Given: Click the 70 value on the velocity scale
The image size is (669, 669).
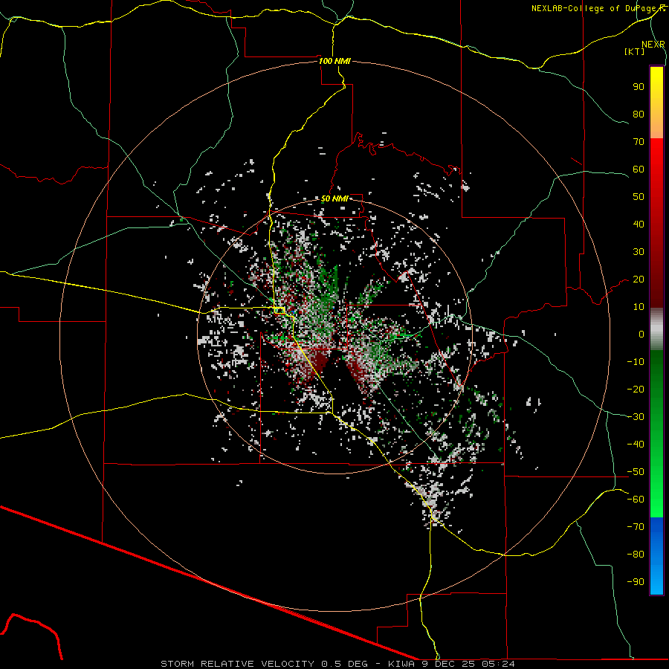Looking at the screenshot, I should click(639, 142).
